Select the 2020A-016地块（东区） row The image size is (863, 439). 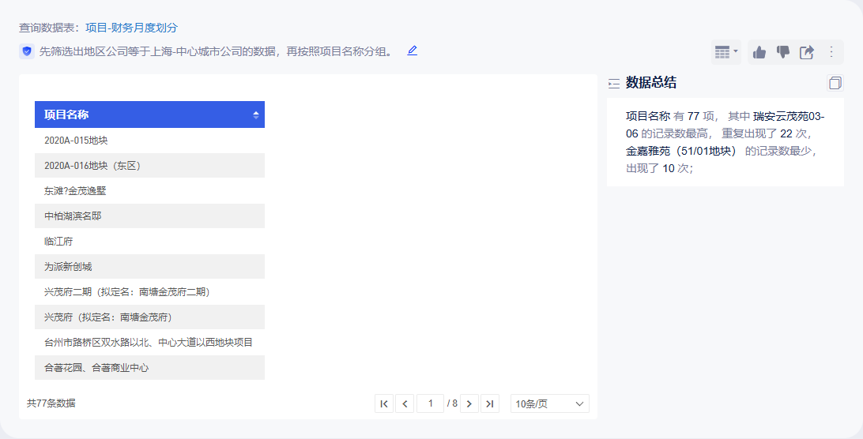[x=149, y=166]
